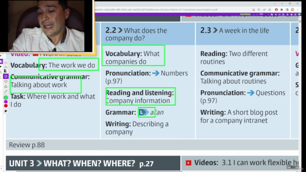Viewport: 306px width, 172px height.
Task: Click the PDF share icon in purple toolbar
Action: (275, 14)
